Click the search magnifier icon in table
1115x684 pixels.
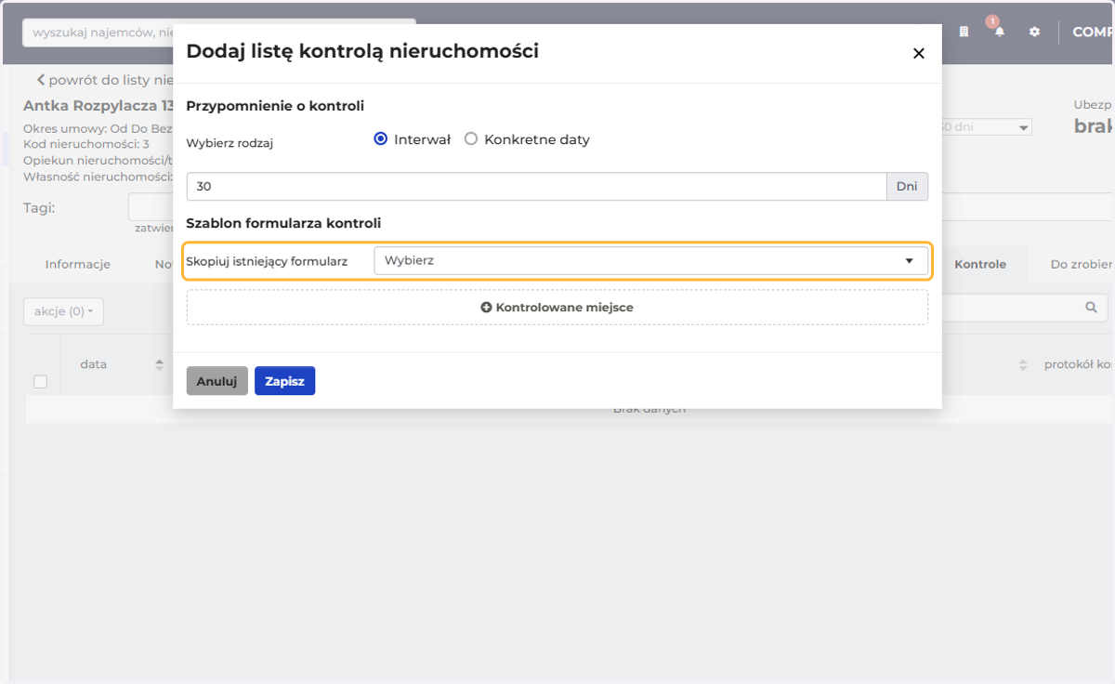tap(1091, 307)
